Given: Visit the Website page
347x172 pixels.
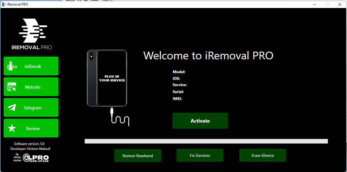Looking at the screenshot, I should coord(31,86).
